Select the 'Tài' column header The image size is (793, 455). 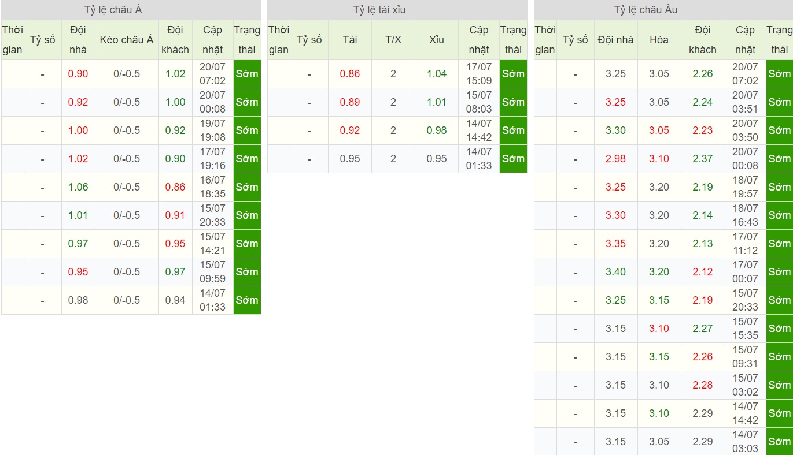[350, 40]
